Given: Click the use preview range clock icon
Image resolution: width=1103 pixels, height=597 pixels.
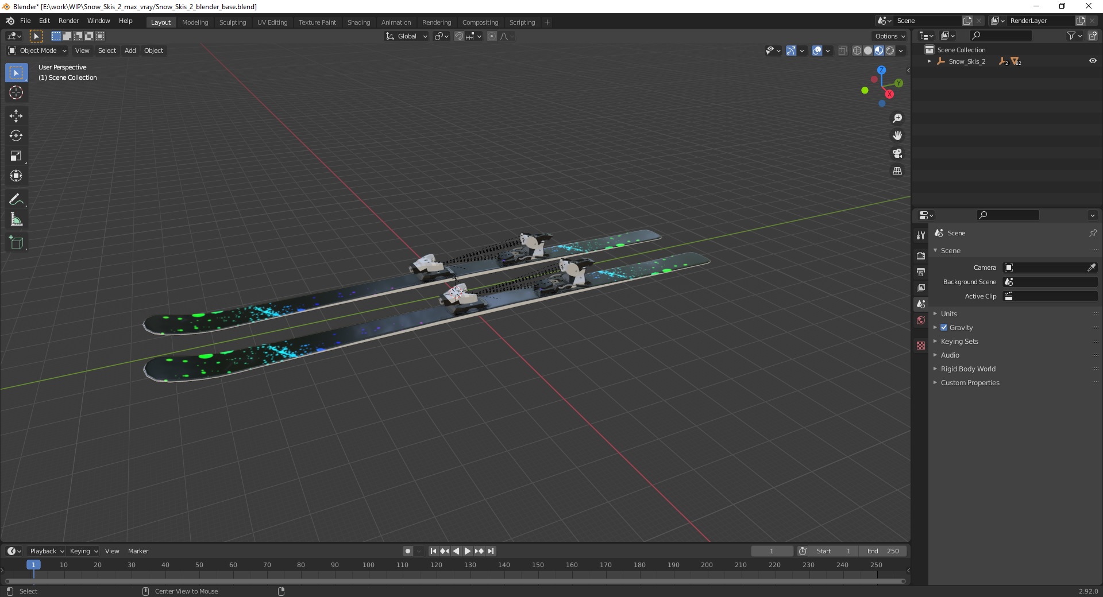Looking at the screenshot, I should [803, 551].
